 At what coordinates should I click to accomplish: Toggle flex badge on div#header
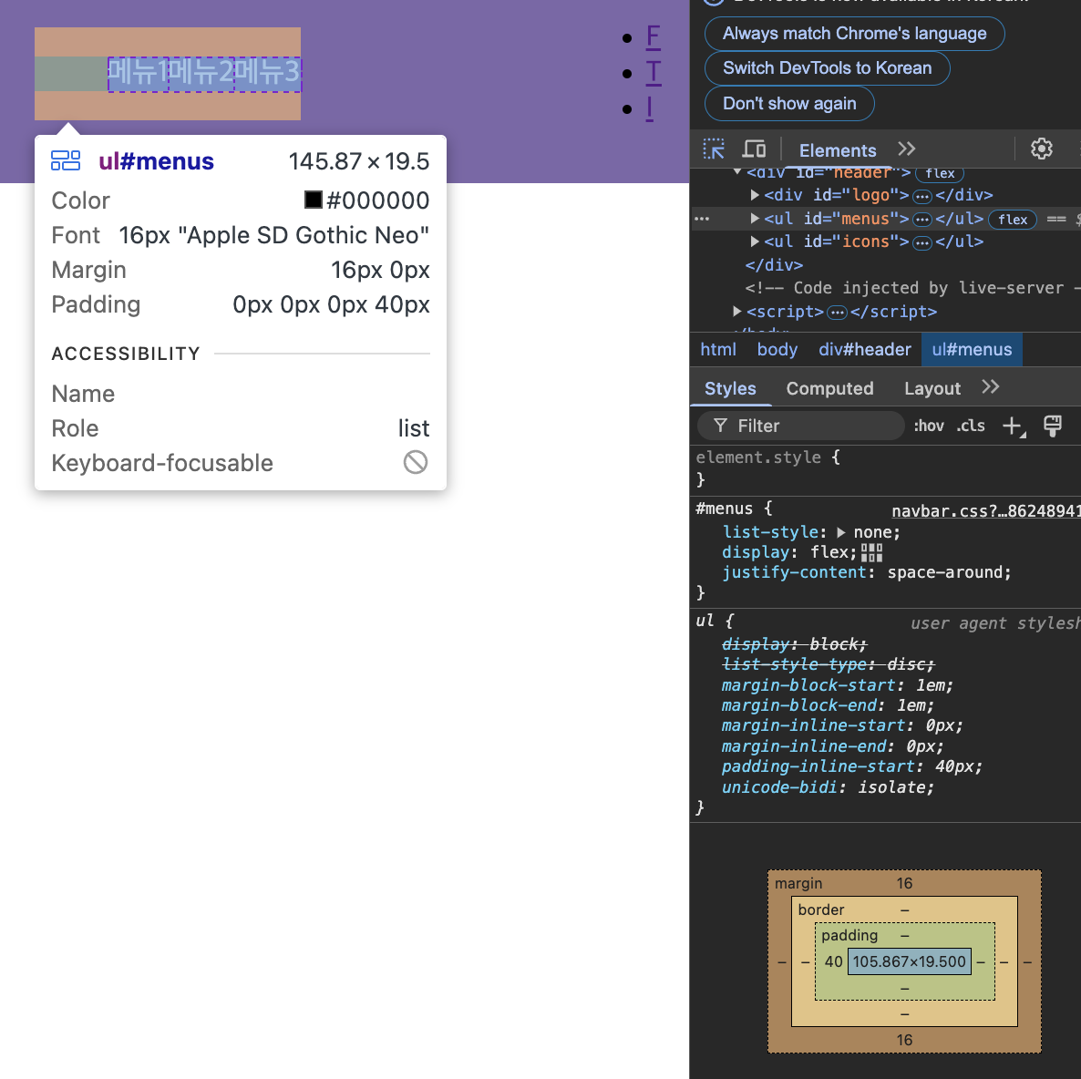(x=940, y=174)
